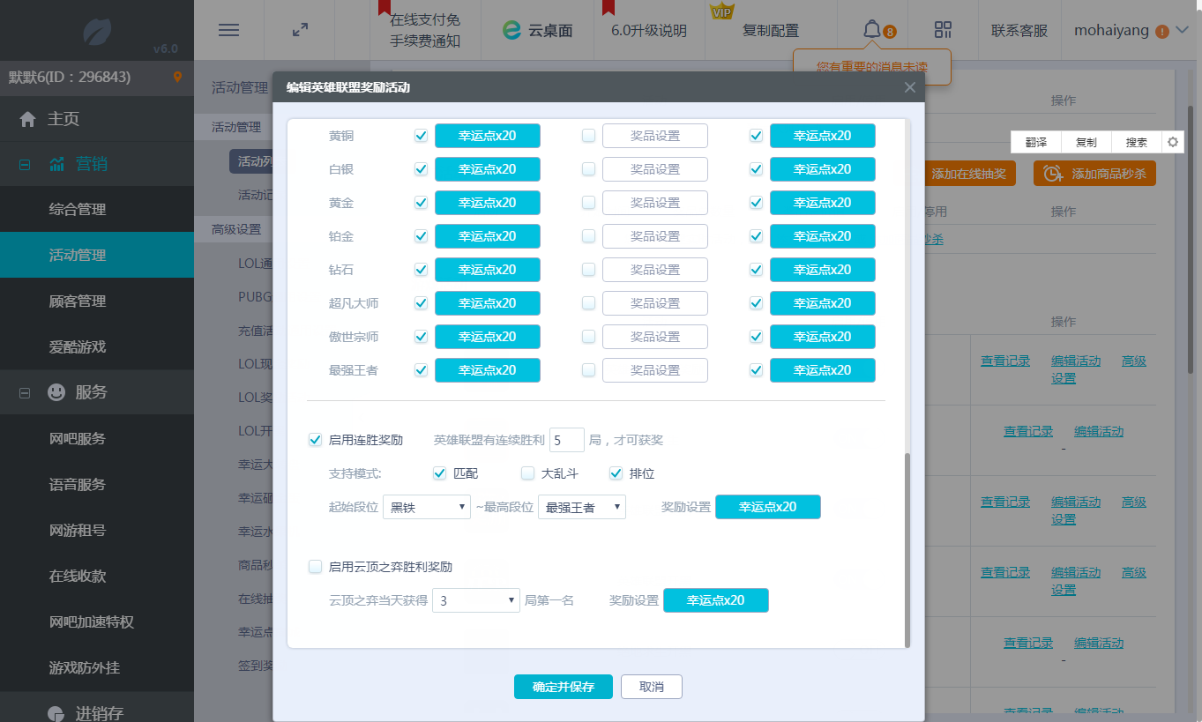Click the chart icon beside 营销
The height and width of the screenshot is (722, 1202).
coord(57,164)
